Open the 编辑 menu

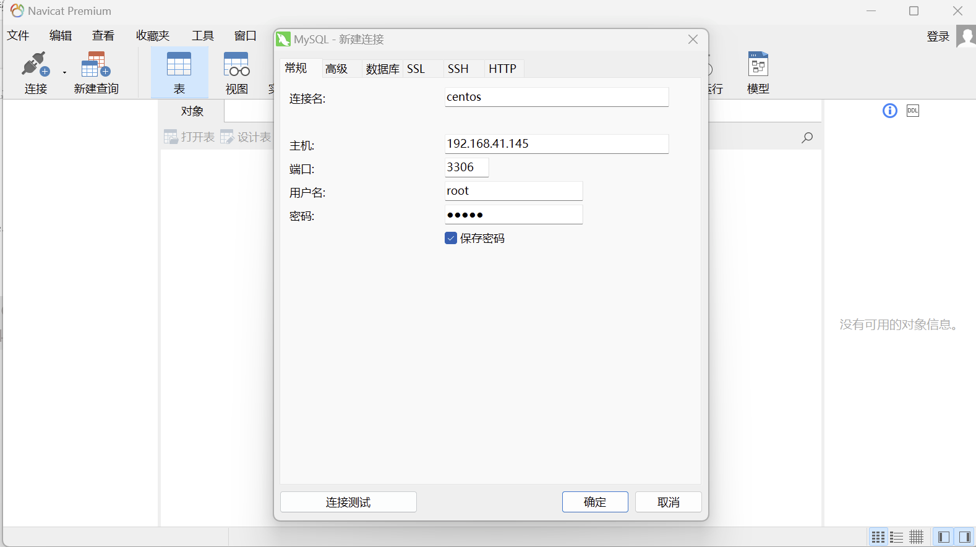coord(61,36)
